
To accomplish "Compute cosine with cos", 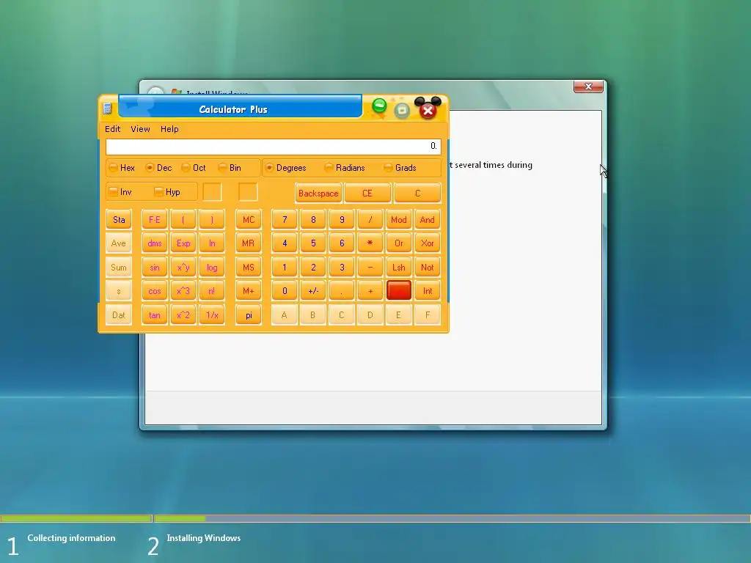I will coord(155,291).
